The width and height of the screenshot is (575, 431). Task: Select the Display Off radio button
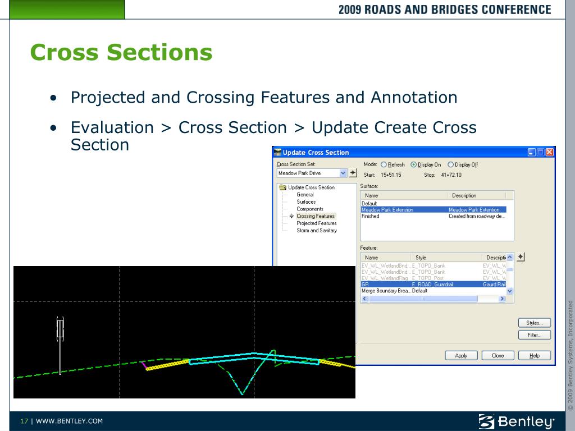tap(451, 164)
